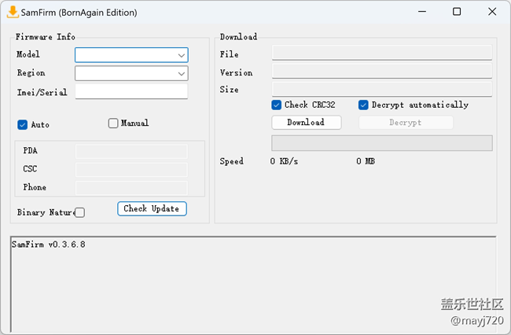Maximize the SamFirm window
The height and width of the screenshot is (335, 511).
pyautogui.click(x=458, y=12)
